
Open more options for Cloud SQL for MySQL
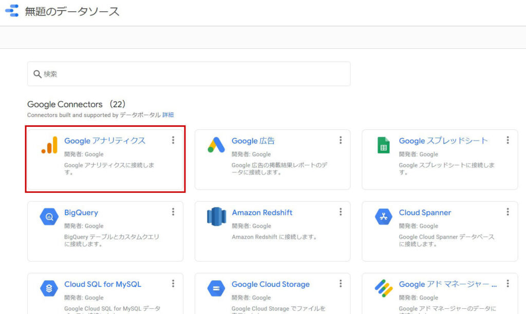(x=173, y=284)
